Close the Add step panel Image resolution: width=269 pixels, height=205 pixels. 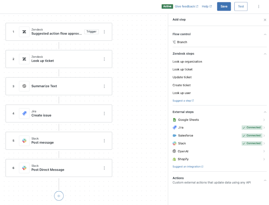coord(265,20)
